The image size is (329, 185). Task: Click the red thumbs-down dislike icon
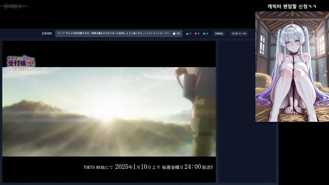pyautogui.click(x=196, y=34)
